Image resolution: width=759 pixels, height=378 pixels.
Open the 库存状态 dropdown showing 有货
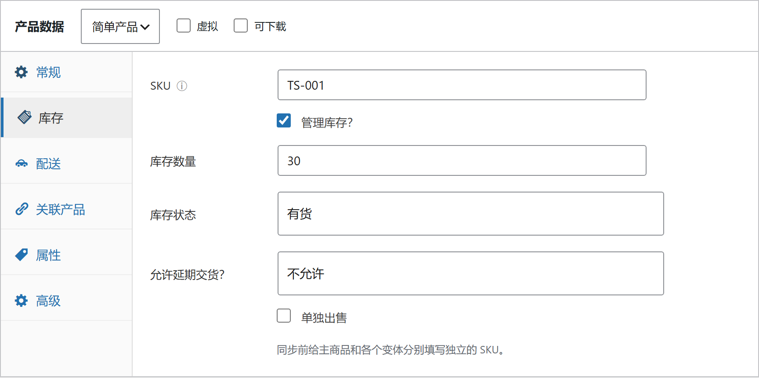coord(470,214)
